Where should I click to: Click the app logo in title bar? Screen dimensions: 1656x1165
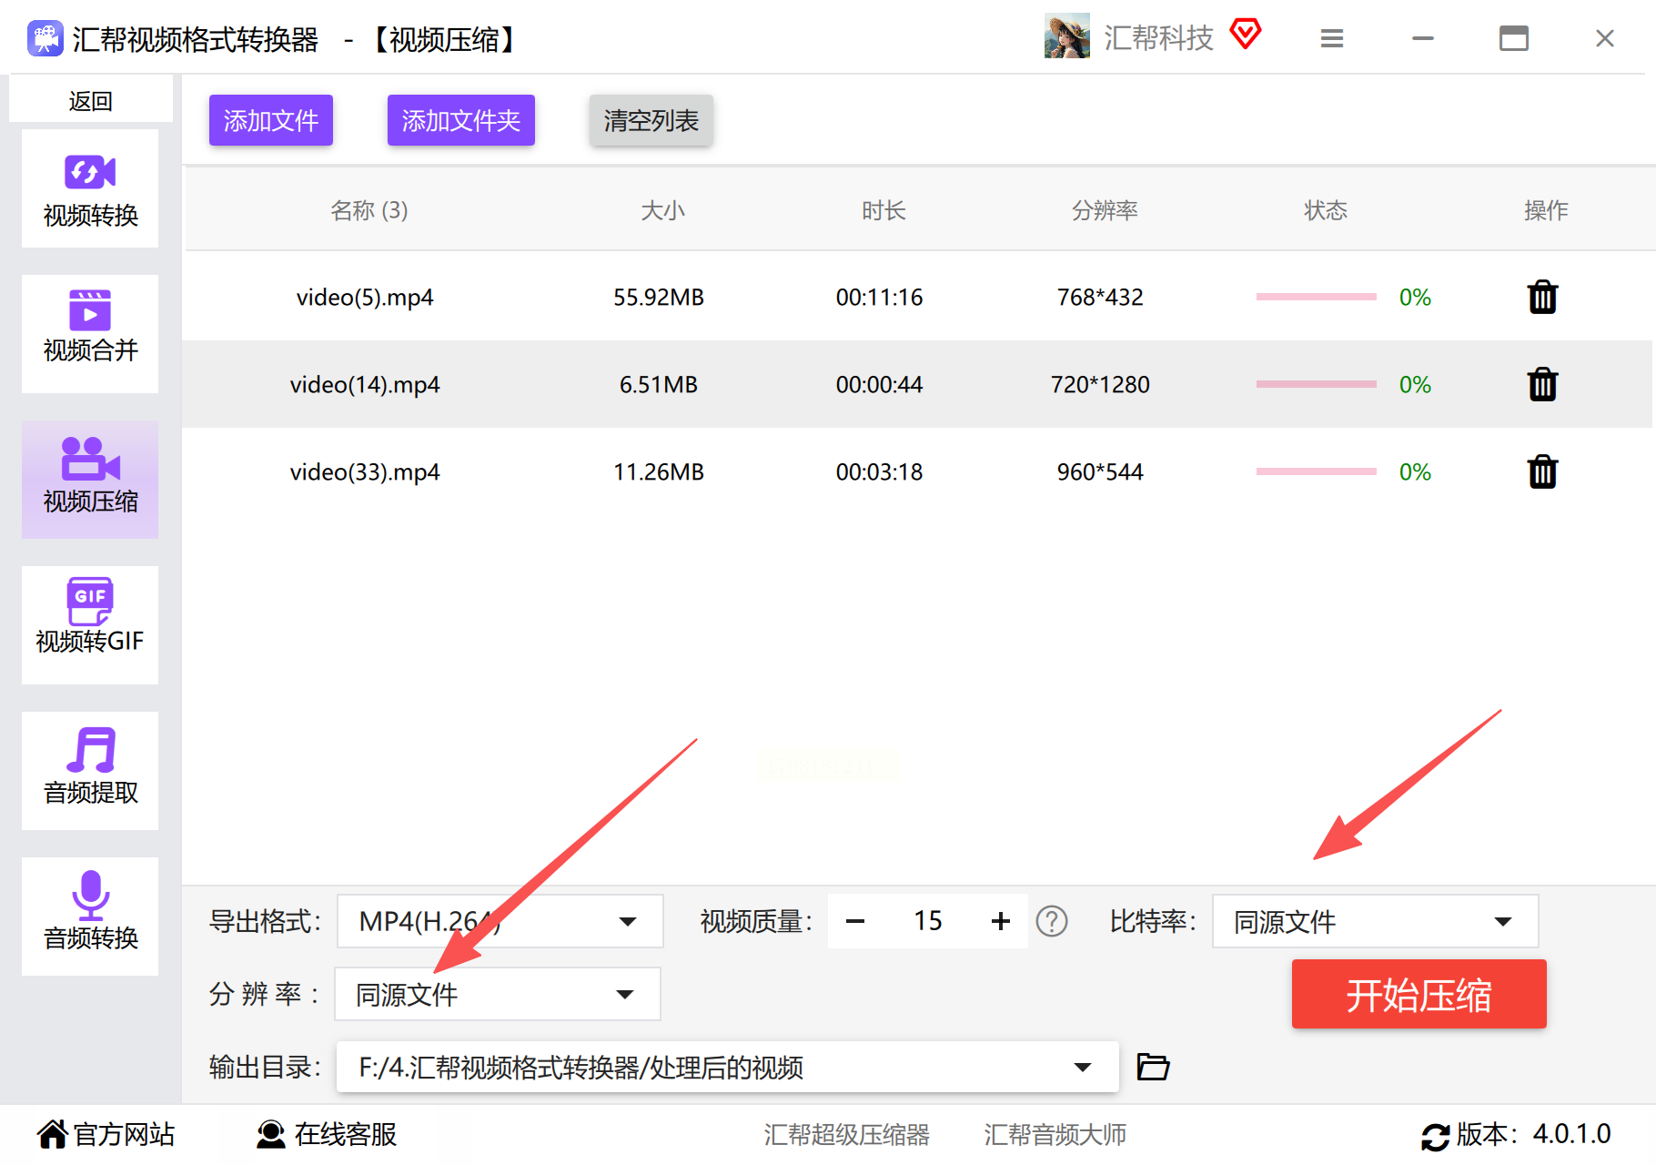(x=45, y=38)
